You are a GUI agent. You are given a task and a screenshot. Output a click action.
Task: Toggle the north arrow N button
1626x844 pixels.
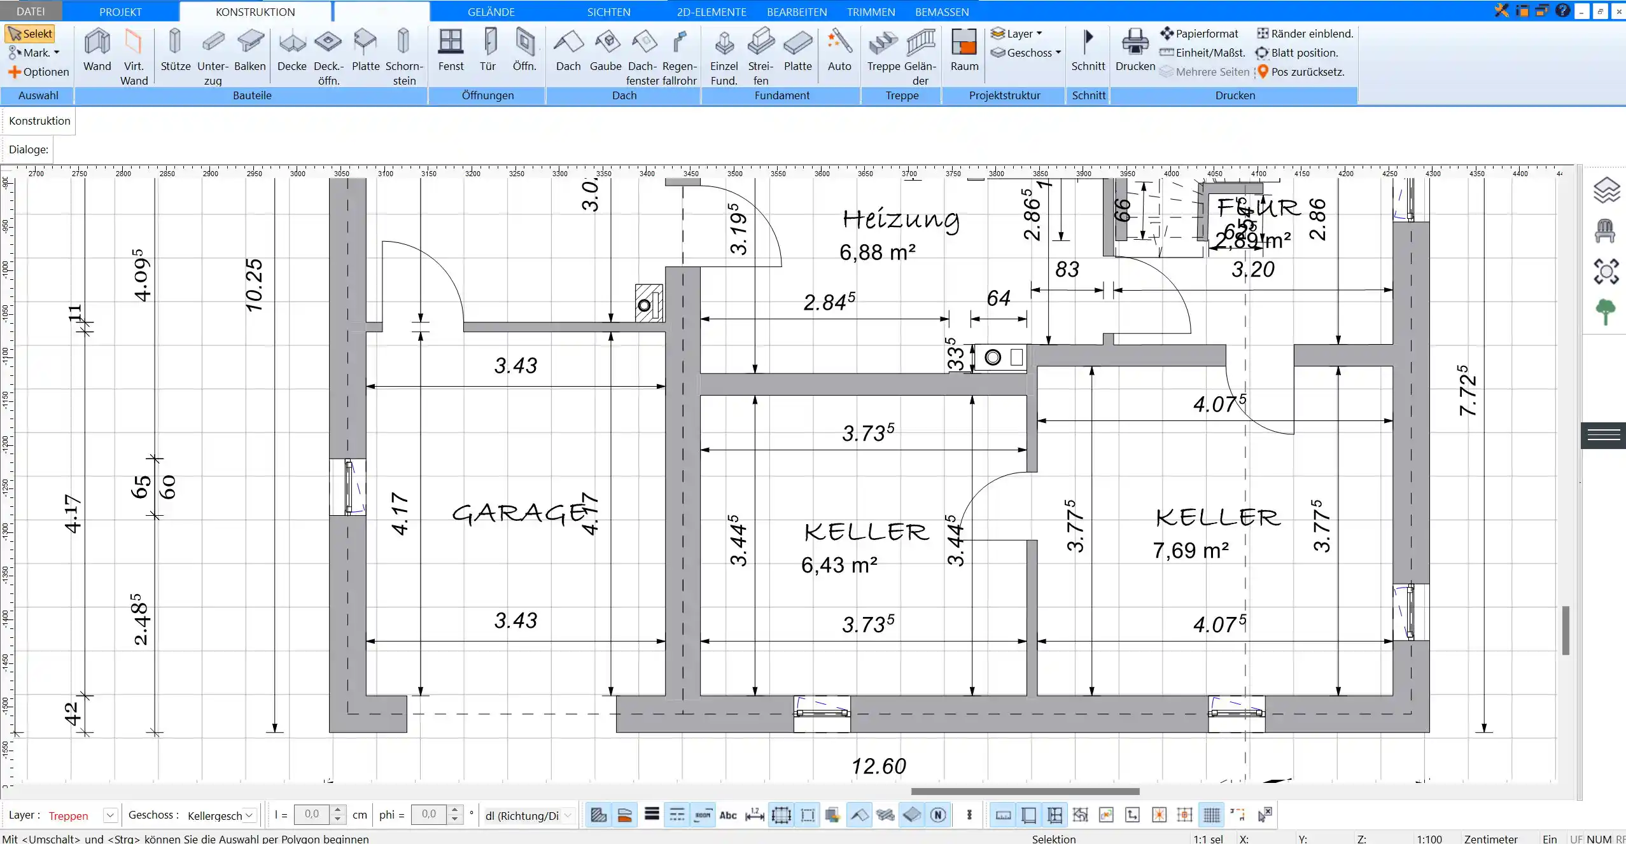point(937,815)
